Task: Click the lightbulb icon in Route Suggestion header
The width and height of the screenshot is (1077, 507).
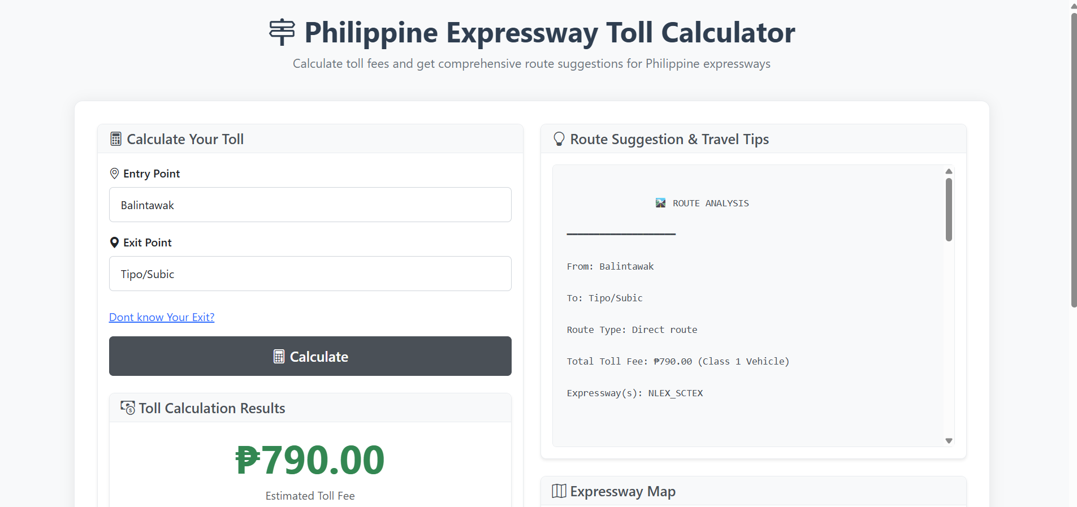Action: [x=559, y=139]
